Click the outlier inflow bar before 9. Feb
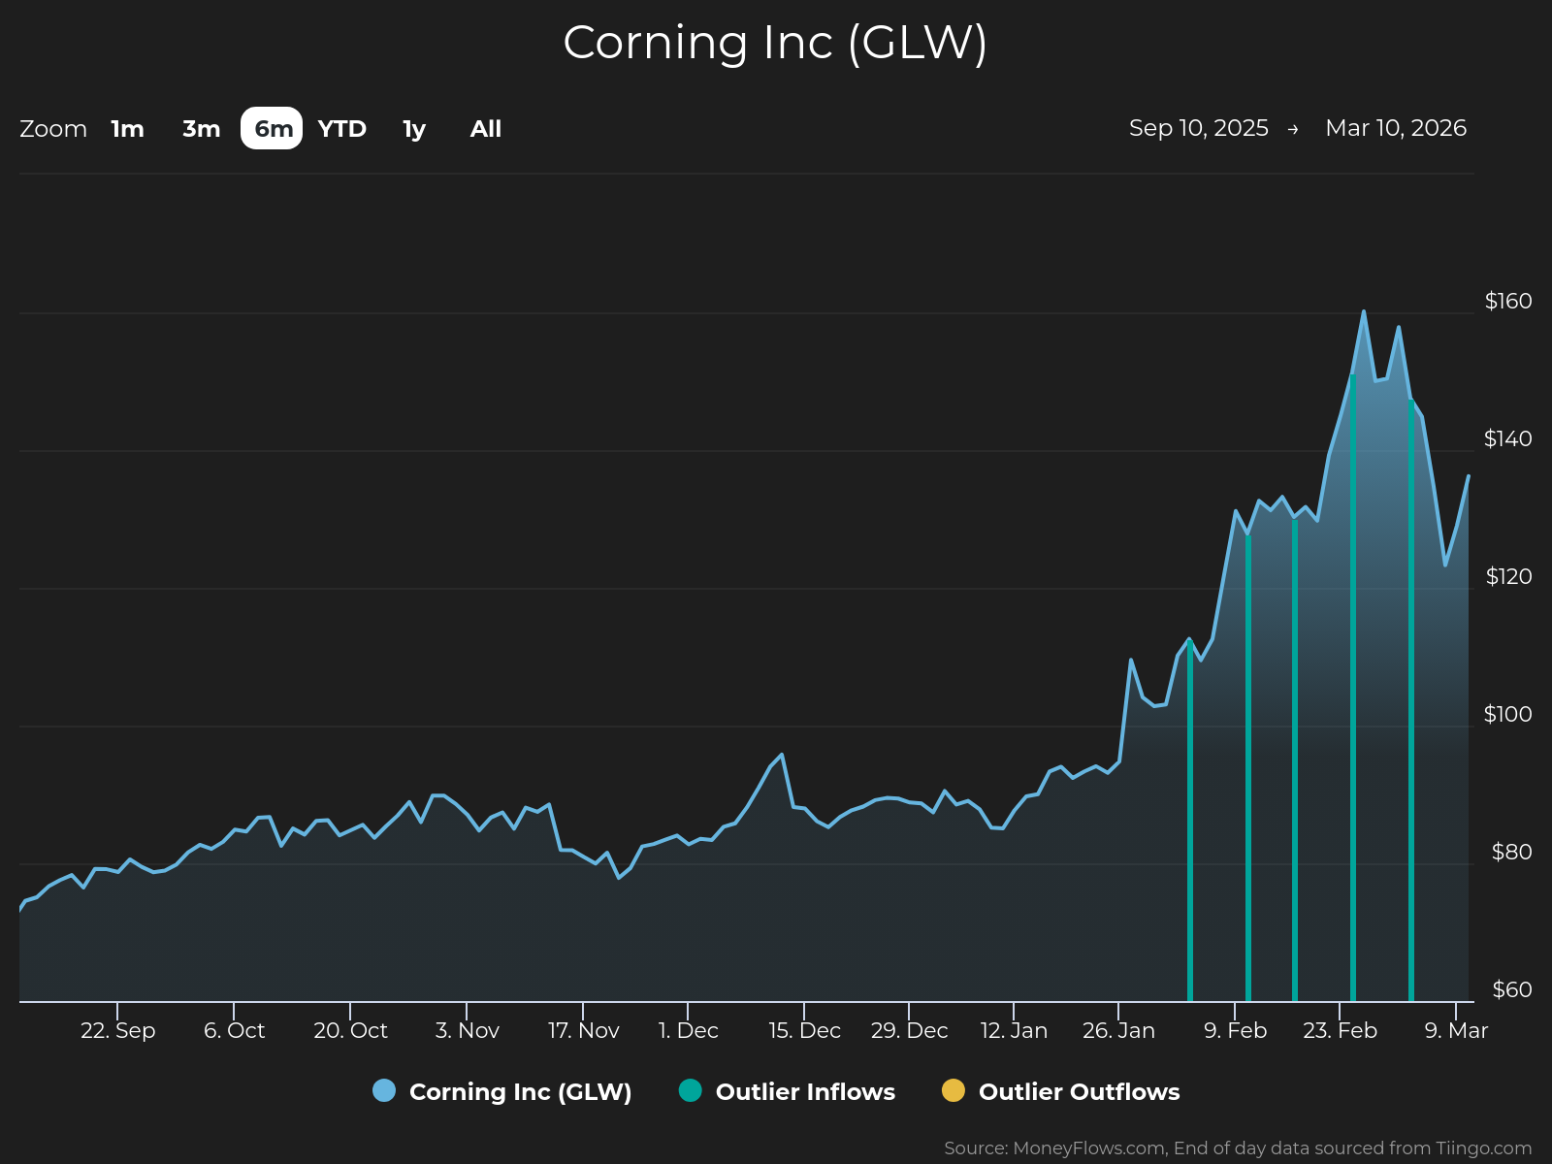The image size is (1552, 1164). (x=1190, y=821)
